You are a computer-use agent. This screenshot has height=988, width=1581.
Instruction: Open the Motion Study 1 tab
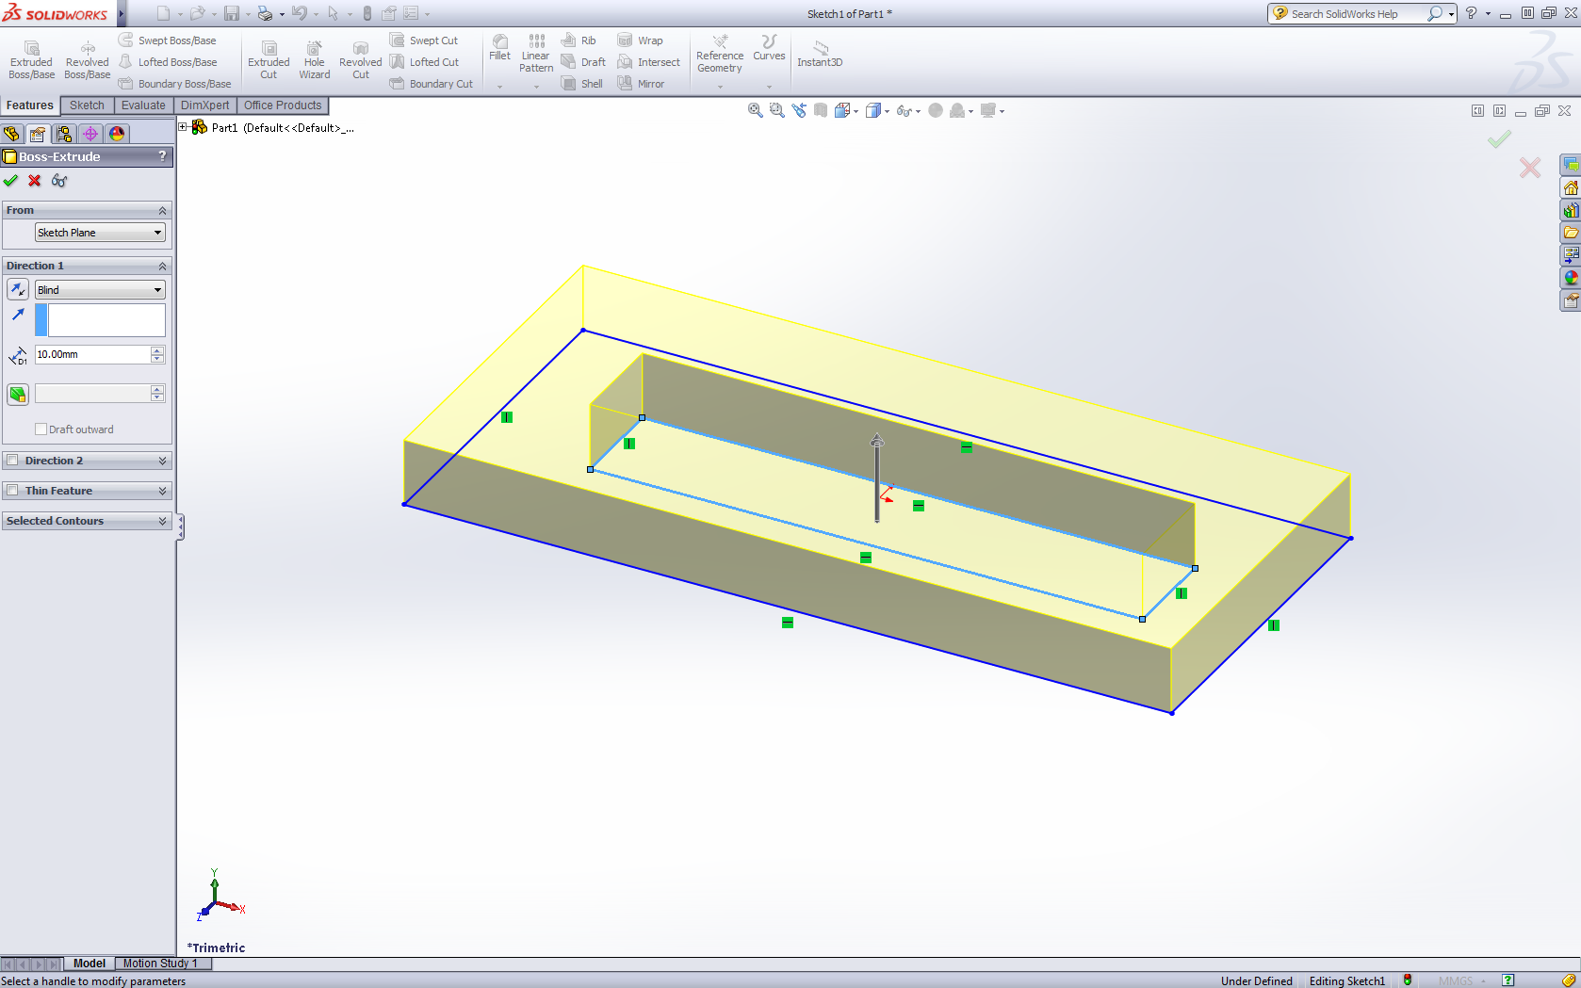click(160, 964)
